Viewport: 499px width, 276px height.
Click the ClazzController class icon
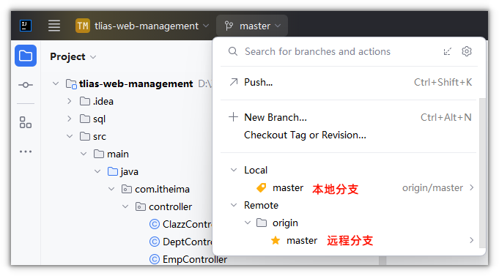tap(155, 224)
